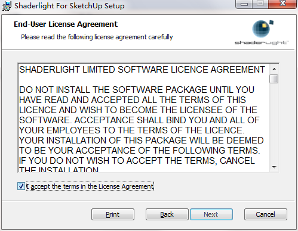Uncheck the accept license terms checkbox

click(x=21, y=186)
